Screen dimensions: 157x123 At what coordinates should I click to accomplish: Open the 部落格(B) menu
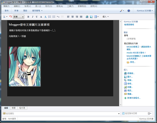[x=82, y=6]
